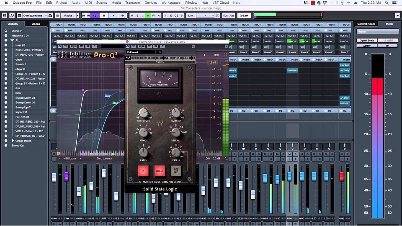Click the Load button in the Waves toolbar
Screen dimensions: 402x226
[178, 58]
